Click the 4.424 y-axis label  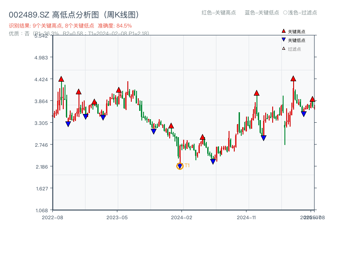[x=41, y=79]
